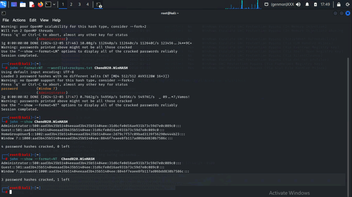Switch to workspace 2
Screen dimensions: 352x197
71,4
